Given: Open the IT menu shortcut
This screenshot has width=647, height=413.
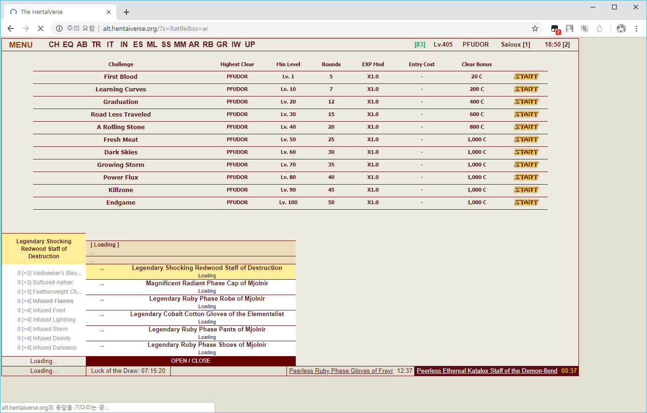Looking at the screenshot, I should [x=110, y=44].
